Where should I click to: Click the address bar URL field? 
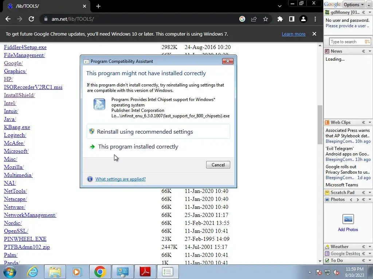coord(140,19)
